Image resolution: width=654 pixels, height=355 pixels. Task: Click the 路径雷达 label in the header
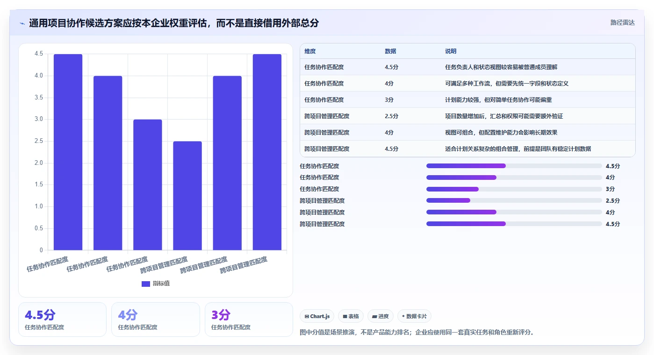(622, 22)
